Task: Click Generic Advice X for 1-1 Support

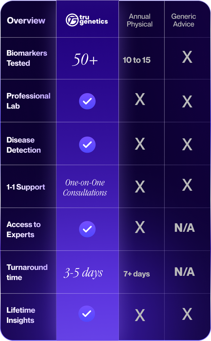Action: click(x=187, y=185)
